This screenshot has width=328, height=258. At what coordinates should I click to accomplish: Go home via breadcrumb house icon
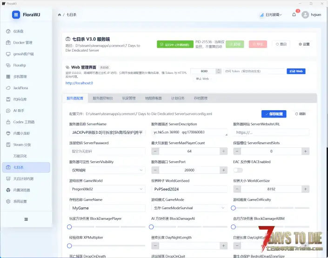tap(60, 14)
